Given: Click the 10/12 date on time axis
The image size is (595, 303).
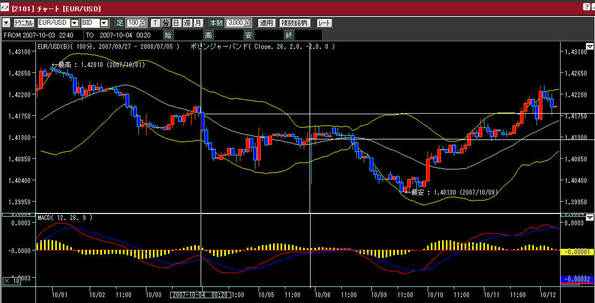Looking at the screenshot, I should click(x=548, y=294).
